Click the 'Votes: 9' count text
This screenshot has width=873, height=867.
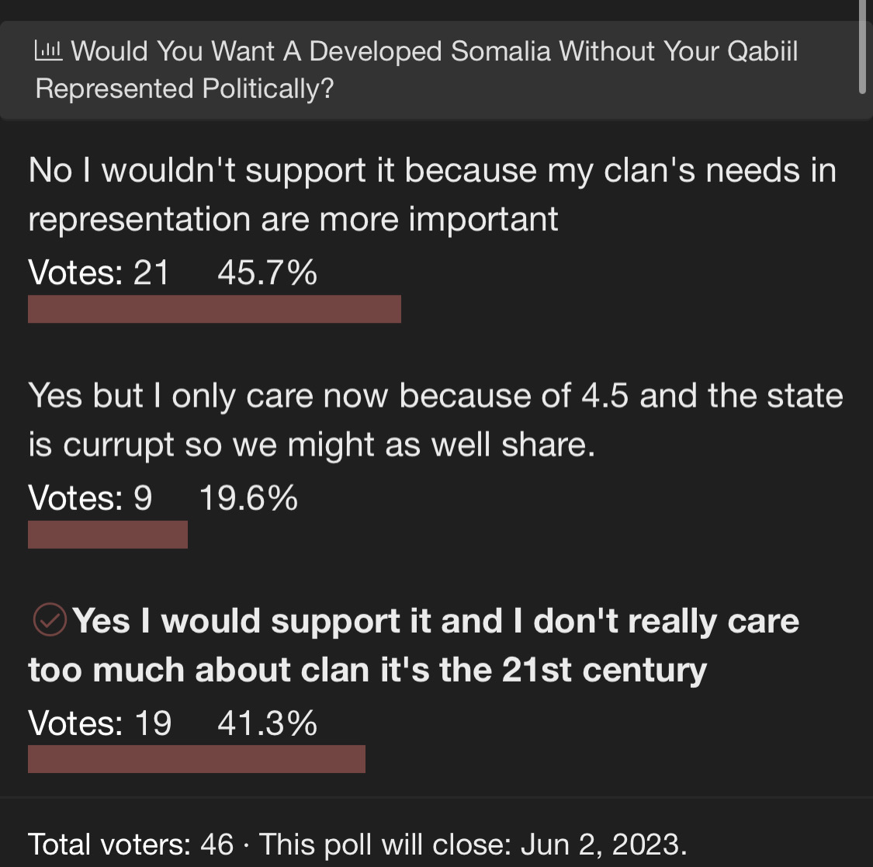coord(90,498)
